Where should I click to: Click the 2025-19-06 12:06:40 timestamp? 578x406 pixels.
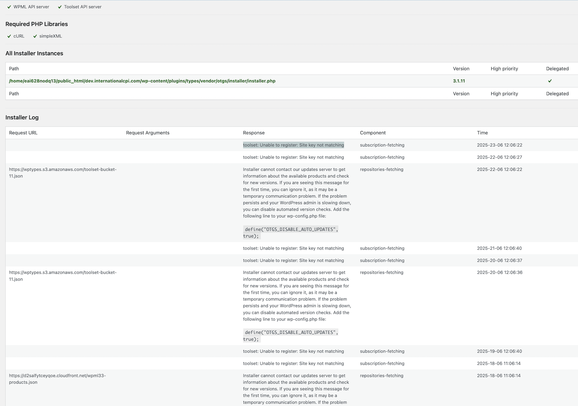(x=499, y=351)
